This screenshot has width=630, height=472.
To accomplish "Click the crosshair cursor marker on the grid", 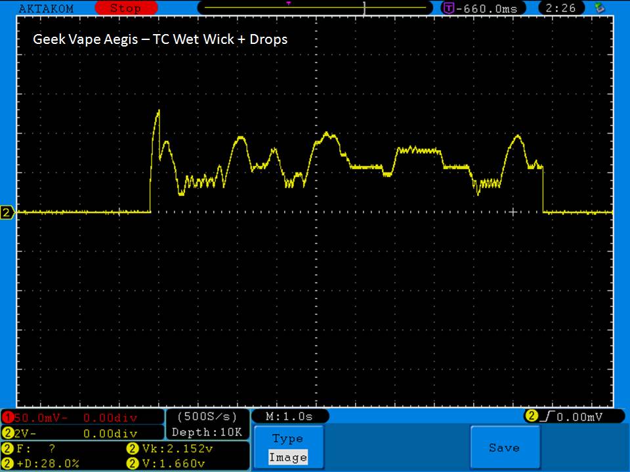I will click(x=514, y=212).
